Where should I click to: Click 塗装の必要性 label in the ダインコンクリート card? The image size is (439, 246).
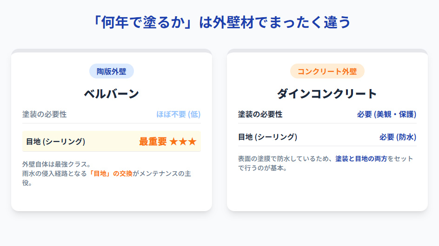pos(260,114)
